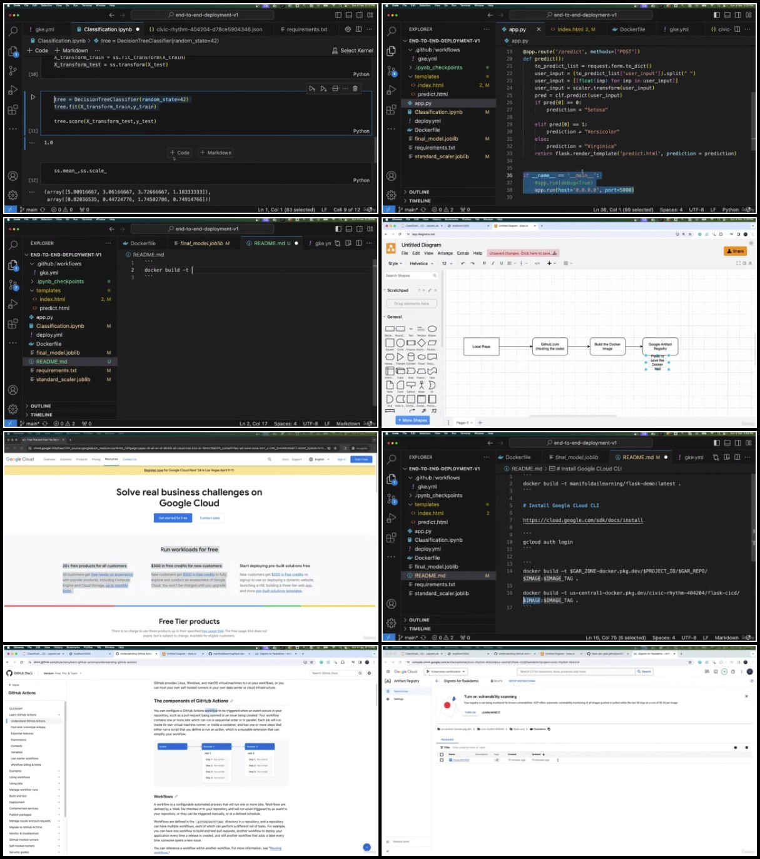Image resolution: width=760 pixels, height=859 pixels.
Task: Pick the Ellipse shape in draw.io General palette
Action: [432, 329]
